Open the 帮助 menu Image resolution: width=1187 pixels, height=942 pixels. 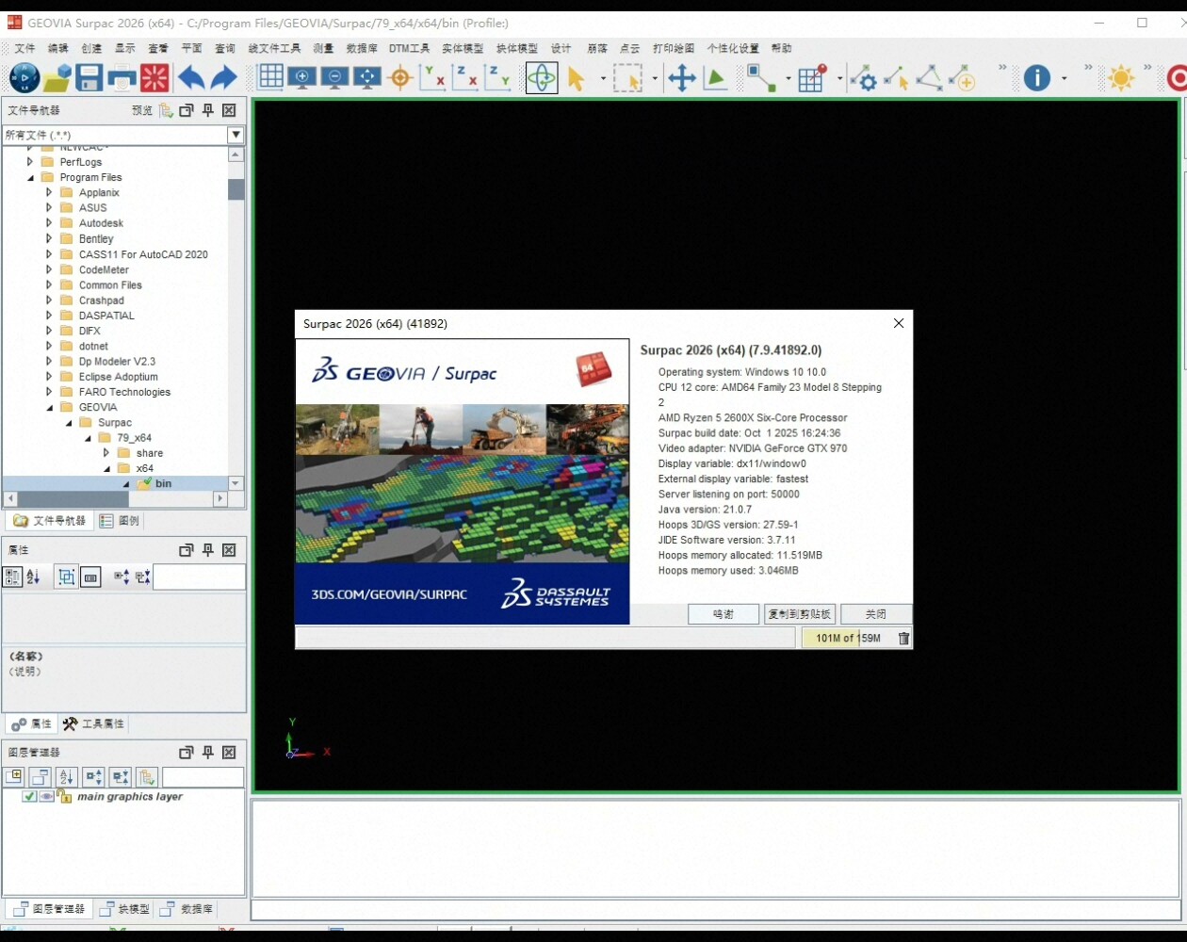coord(782,48)
